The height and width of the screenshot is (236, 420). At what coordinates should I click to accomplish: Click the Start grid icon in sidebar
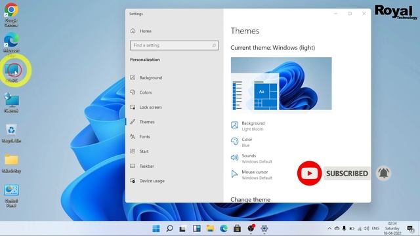tap(133, 151)
